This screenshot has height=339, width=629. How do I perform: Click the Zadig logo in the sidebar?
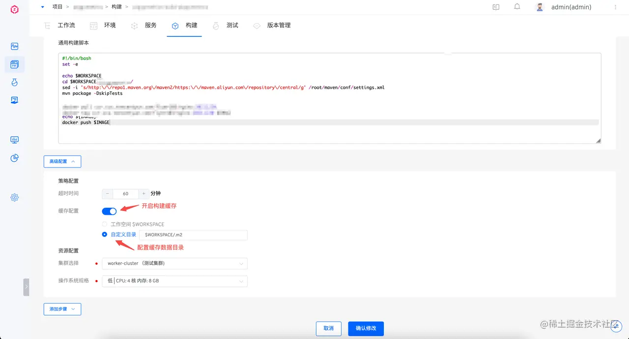[x=14, y=9]
